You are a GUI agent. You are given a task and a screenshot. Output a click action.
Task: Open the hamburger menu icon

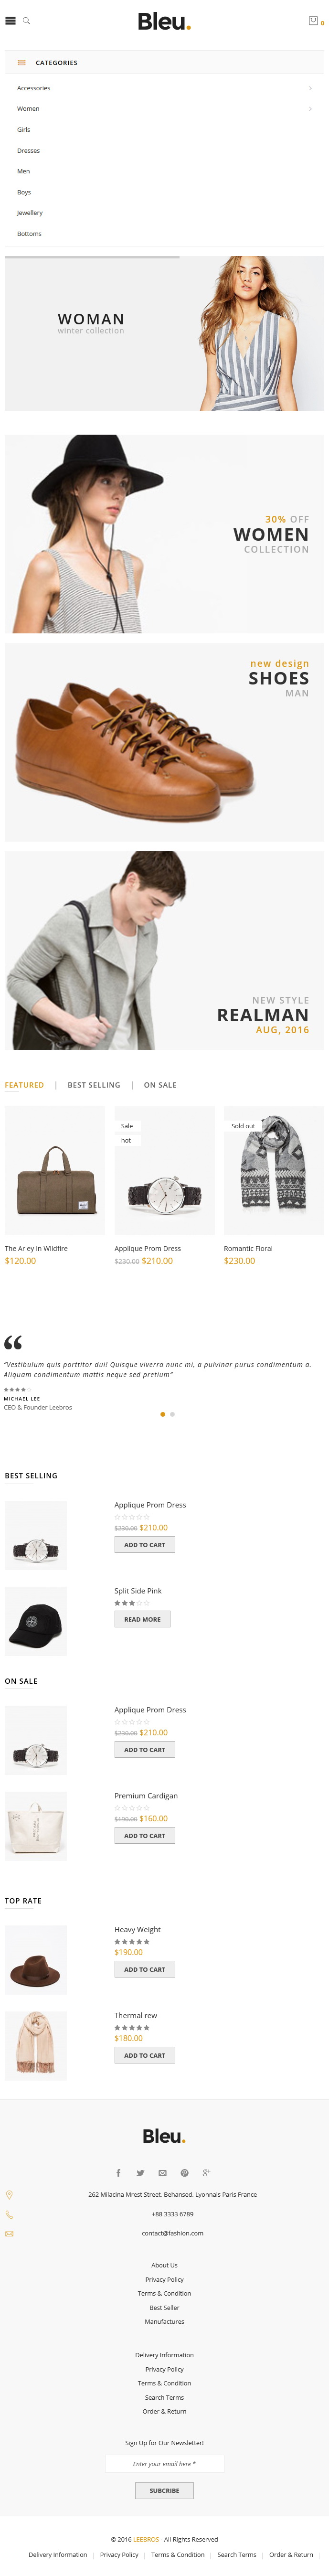point(10,20)
